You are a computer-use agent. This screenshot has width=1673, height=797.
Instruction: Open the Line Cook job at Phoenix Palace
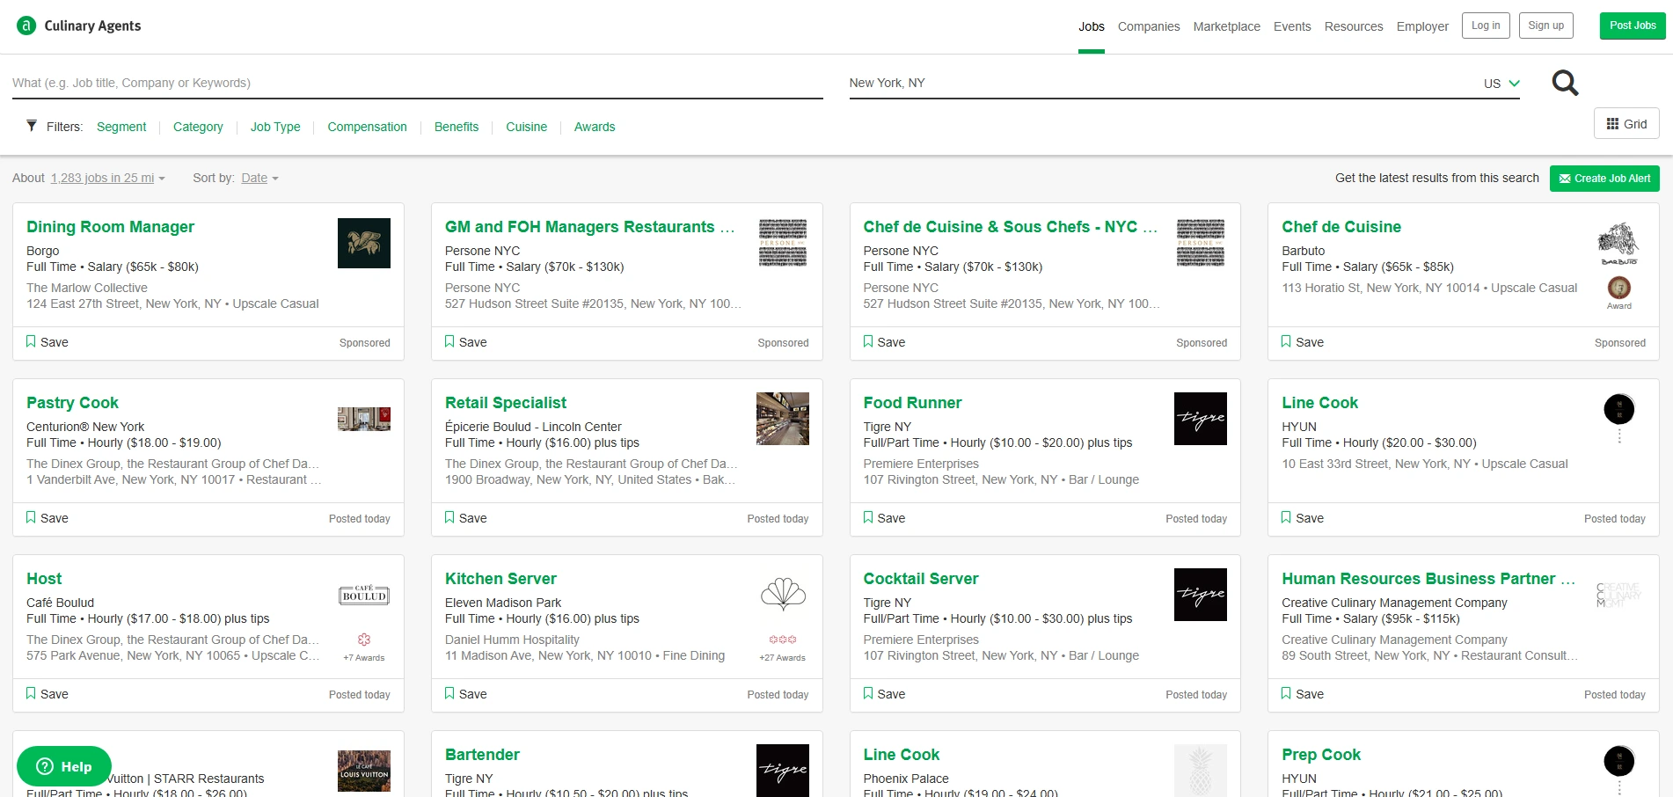[902, 755]
